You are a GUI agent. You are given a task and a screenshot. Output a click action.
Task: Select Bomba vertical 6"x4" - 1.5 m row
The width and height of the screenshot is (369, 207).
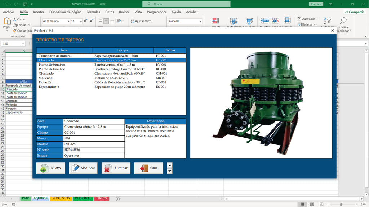click(x=111, y=65)
